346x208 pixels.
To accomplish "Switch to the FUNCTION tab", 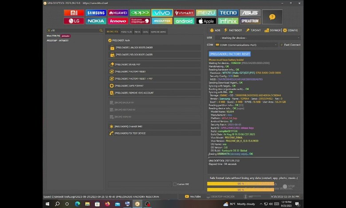I will pyautogui.click(x=126, y=32).
